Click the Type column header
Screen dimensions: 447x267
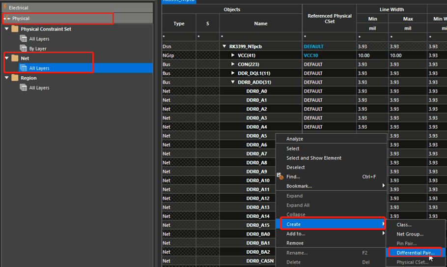click(179, 24)
